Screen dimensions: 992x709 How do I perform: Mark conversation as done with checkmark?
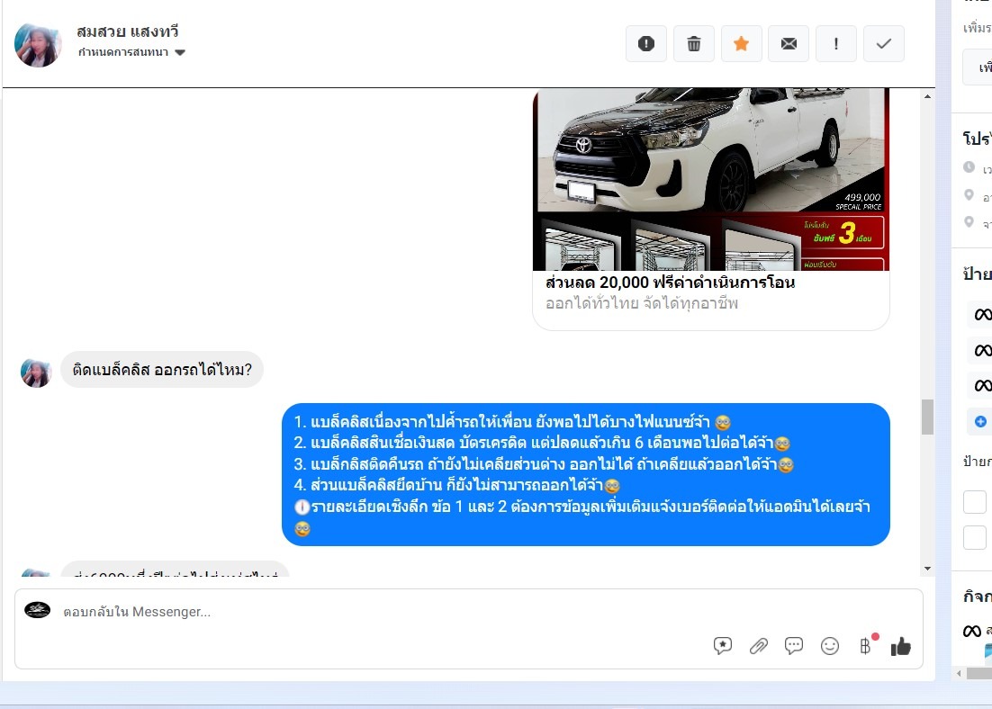tap(883, 43)
